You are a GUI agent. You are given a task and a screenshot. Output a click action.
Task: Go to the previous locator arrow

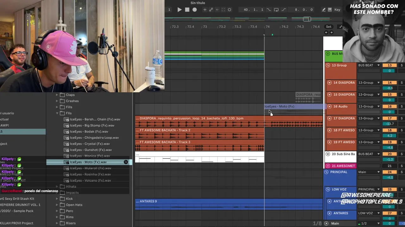click(326, 32)
